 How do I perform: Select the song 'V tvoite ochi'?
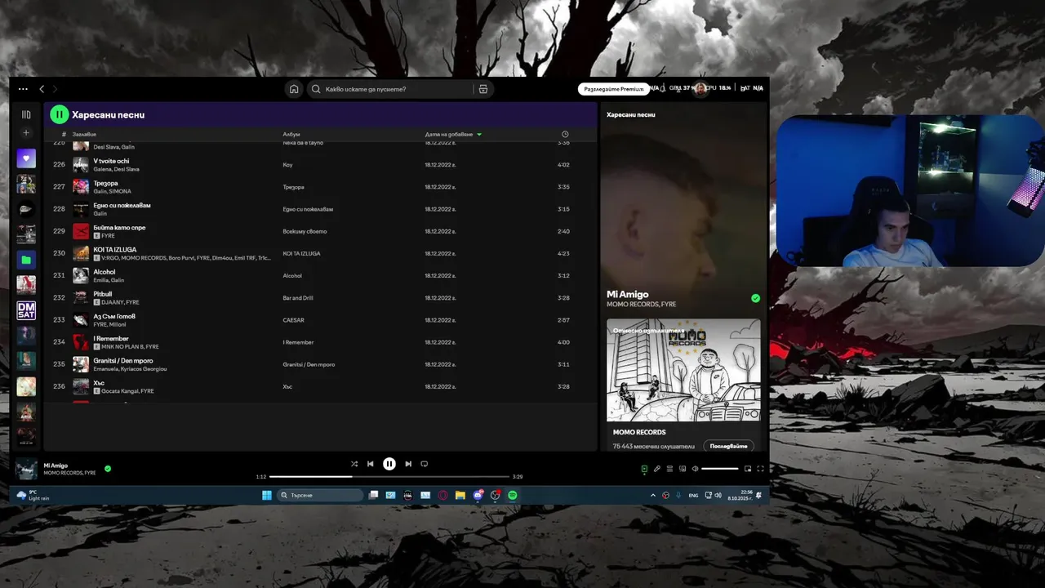tap(111, 161)
